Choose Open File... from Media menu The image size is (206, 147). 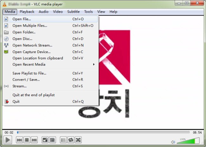pos(50,19)
